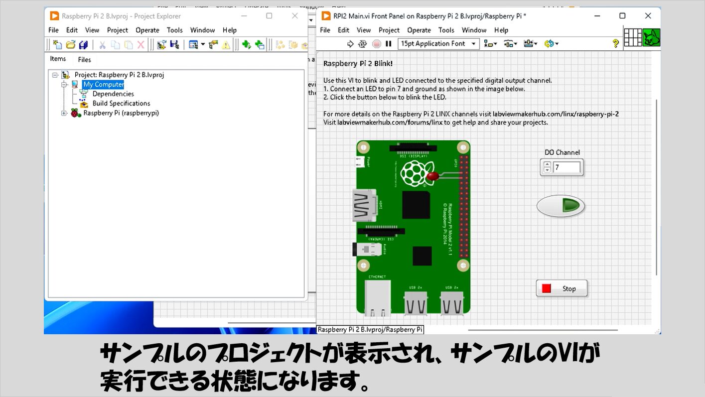Click the Stop button on front panel

pos(562,288)
